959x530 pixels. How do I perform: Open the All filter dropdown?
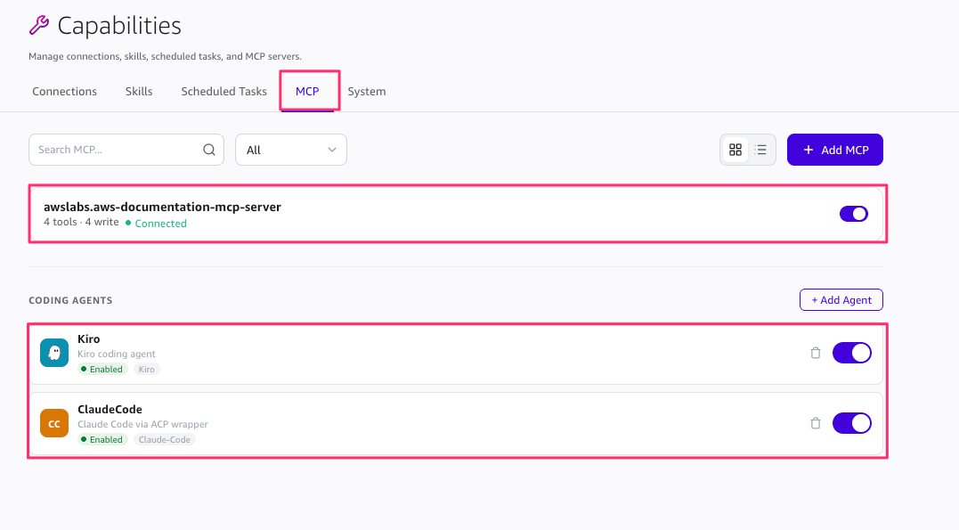point(291,150)
